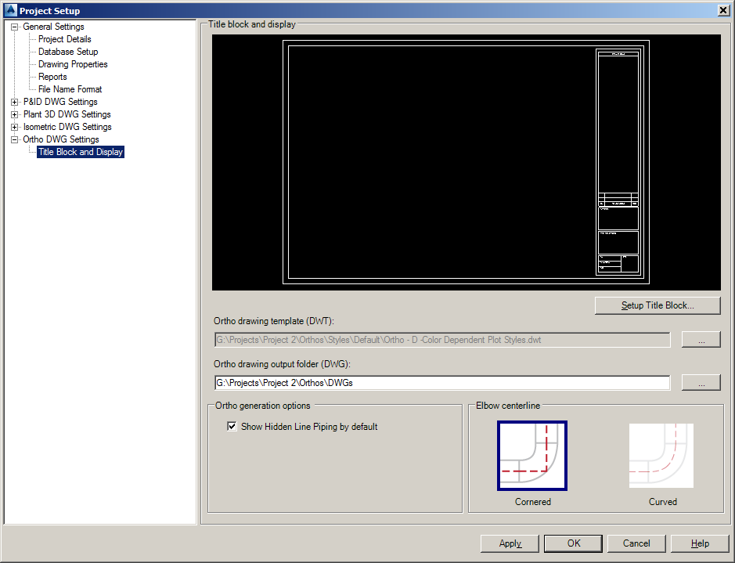Select the Plant 3D DWG Settings label
The width and height of the screenshot is (735, 563).
coord(67,114)
